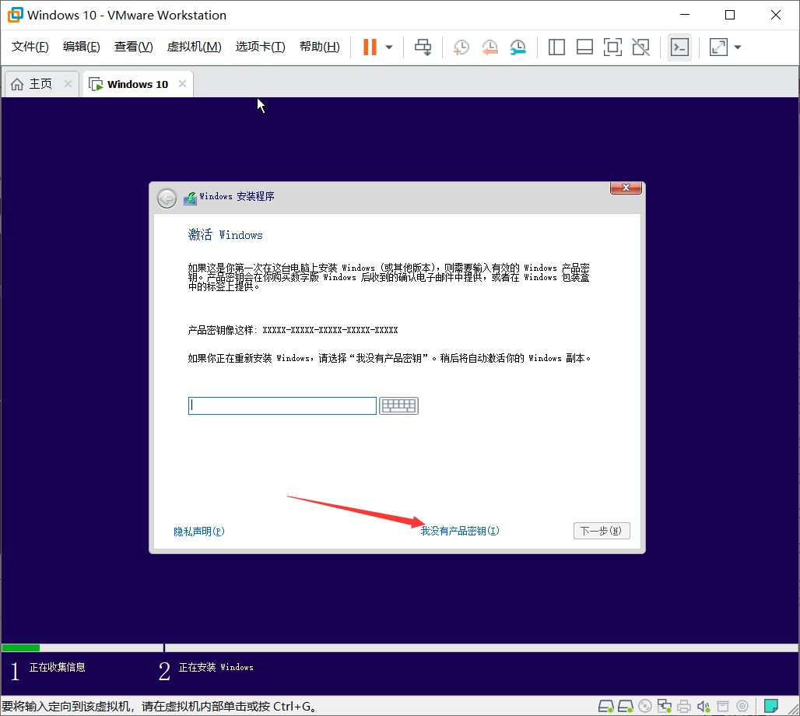
Task: Click the installation progress bar
Action: [399, 648]
